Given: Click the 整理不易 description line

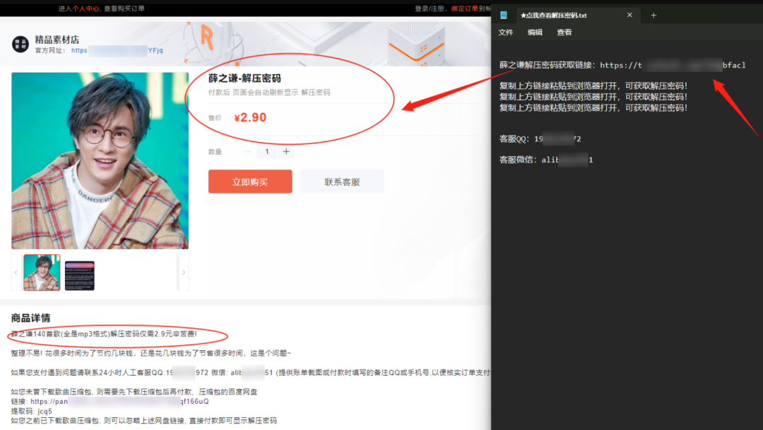Looking at the screenshot, I should [x=151, y=354].
